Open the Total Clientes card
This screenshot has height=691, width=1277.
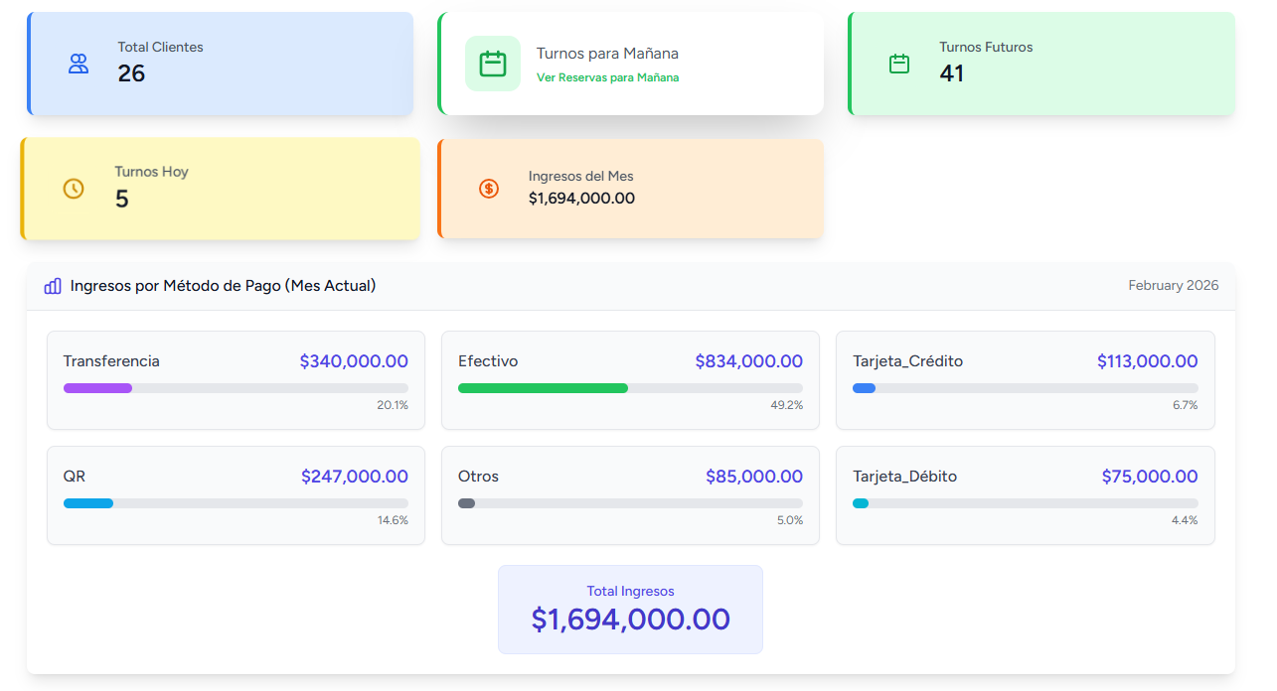click(221, 64)
